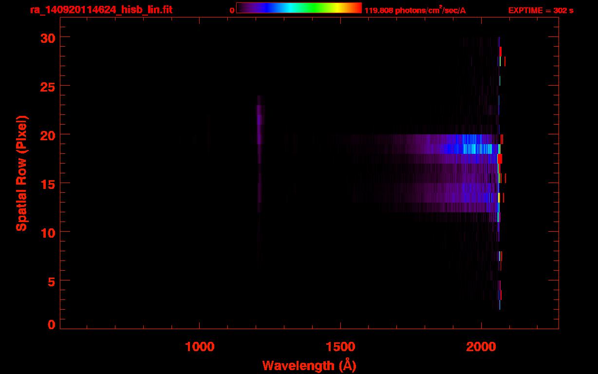Click the EXPTIME = 302 s label
This screenshot has height=374, width=598.
[x=541, y=10]
